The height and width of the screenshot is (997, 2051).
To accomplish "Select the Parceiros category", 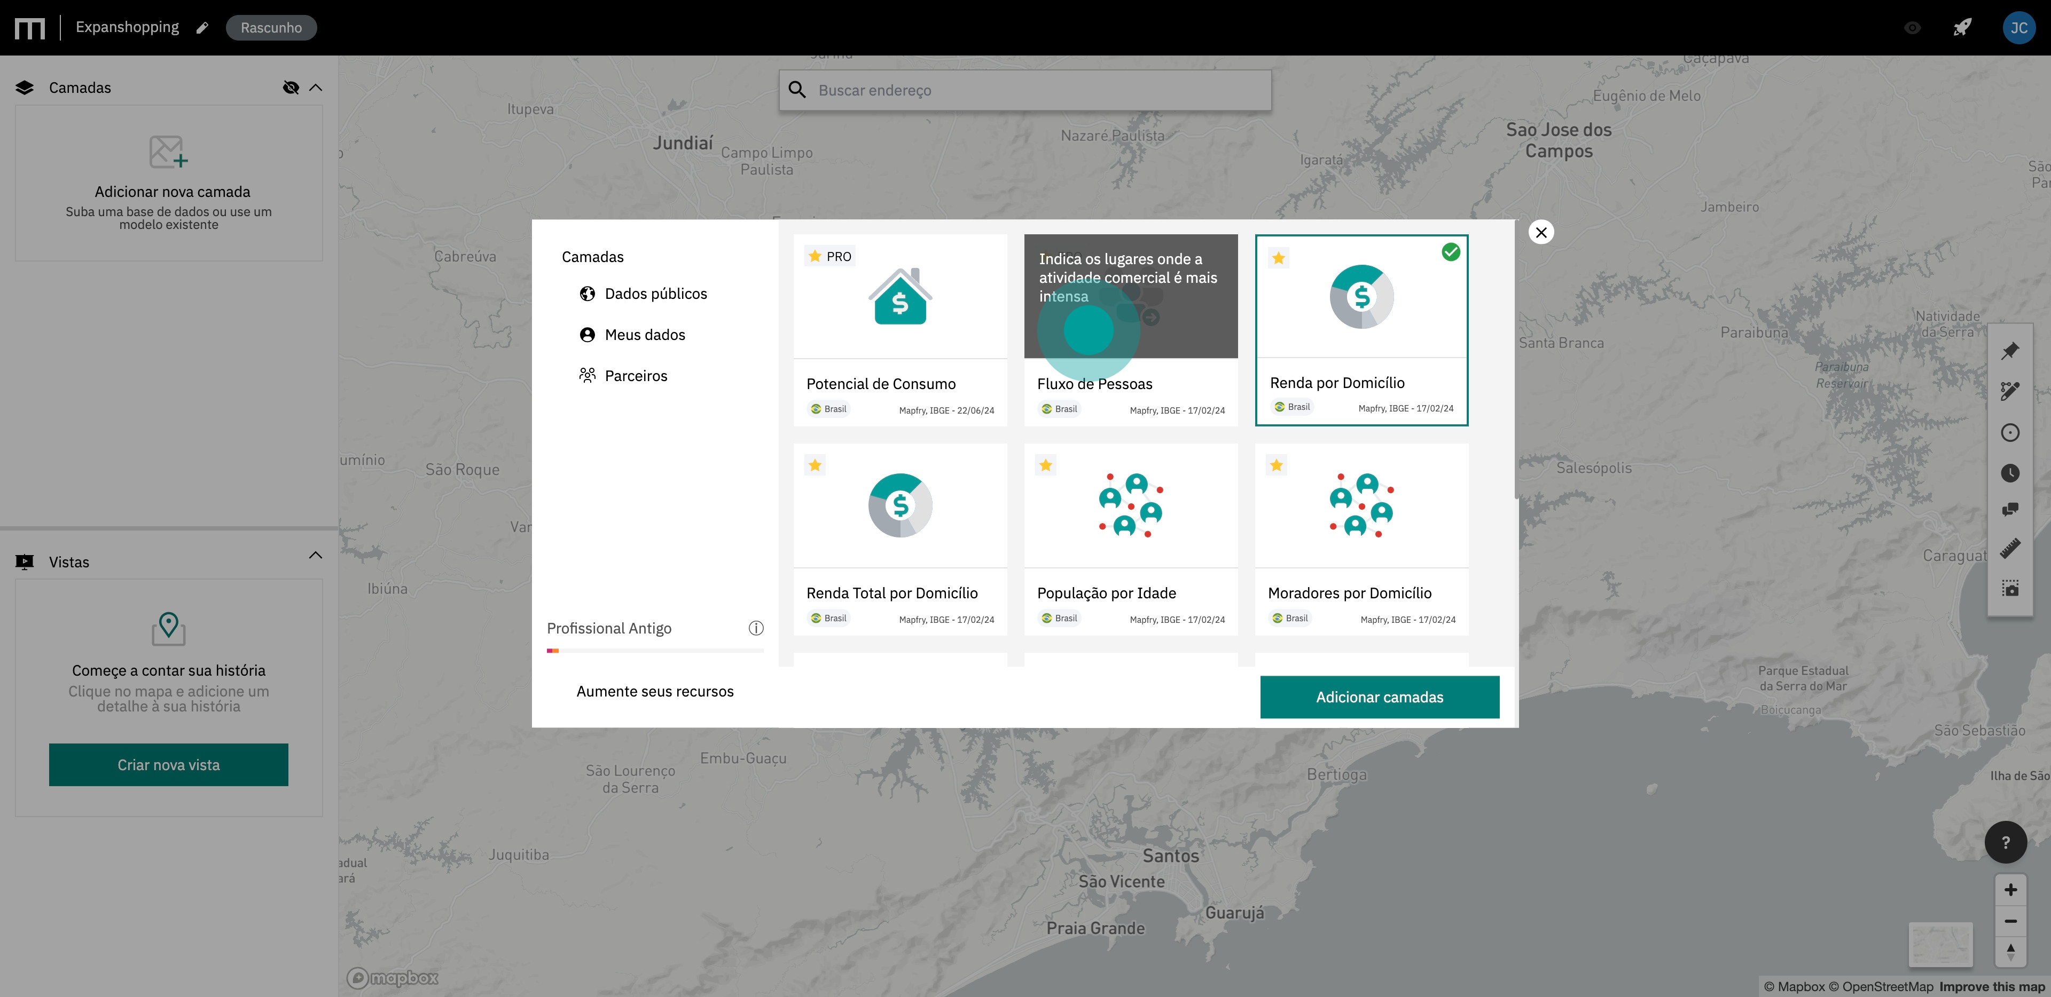I will (x=635, y=376).
